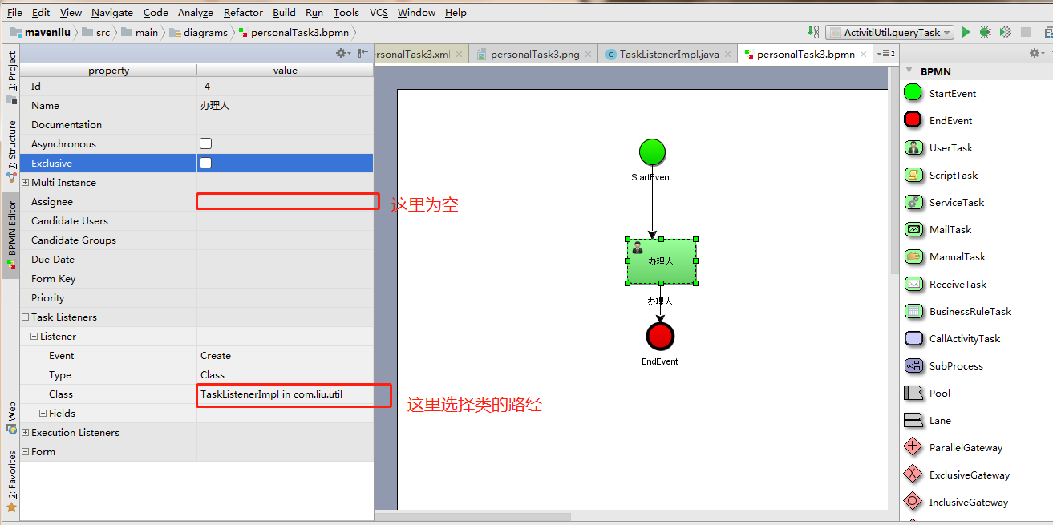
Task: Pick the ParallelGateway palette icon
Action: click(x=913, y=447)
